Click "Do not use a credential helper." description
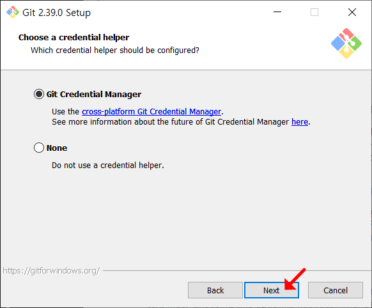 pyautogui.click(x=108, y=166)
